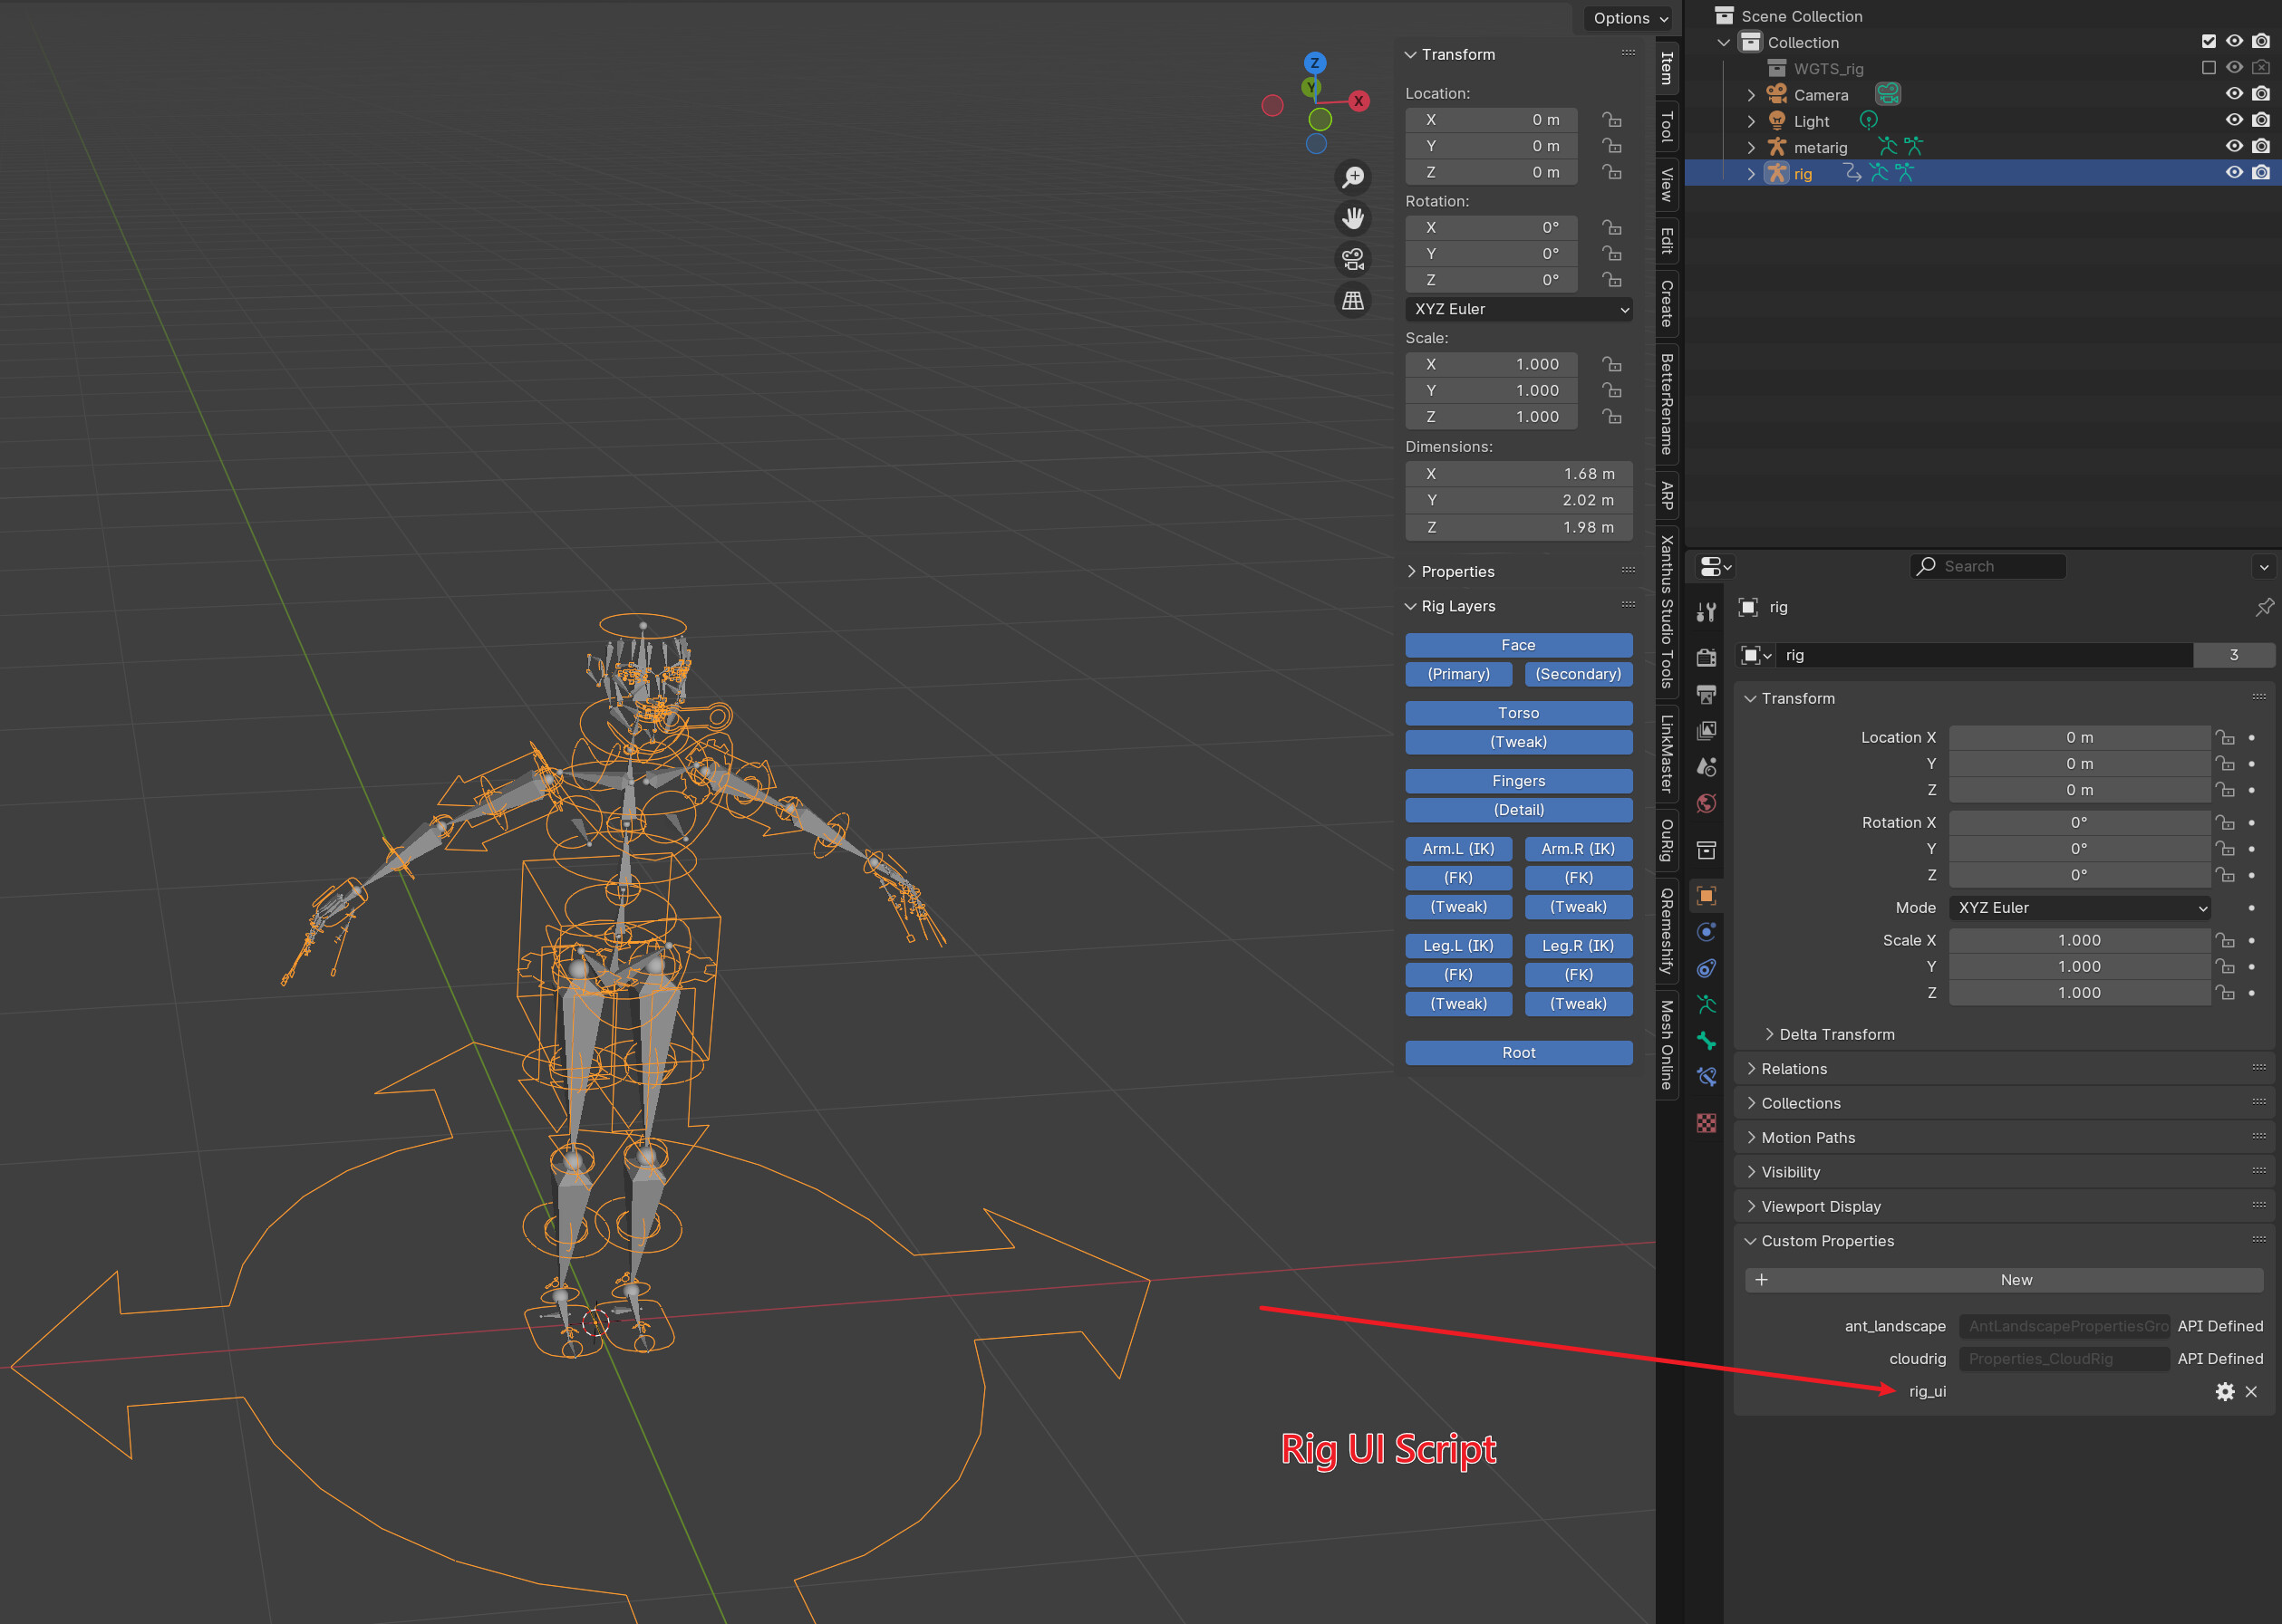Hide the Light in viewport
Image resolution: width=2282 pixels, height=1624 pixels.
coord(2234,119)
